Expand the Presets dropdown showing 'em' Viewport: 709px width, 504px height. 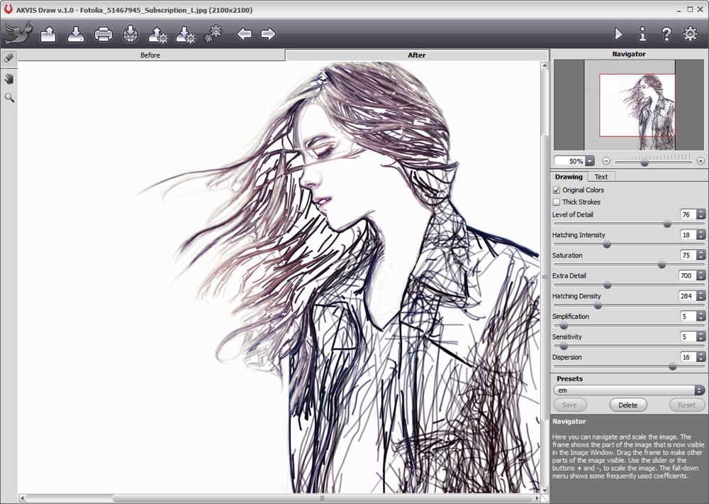click(699, 390)
